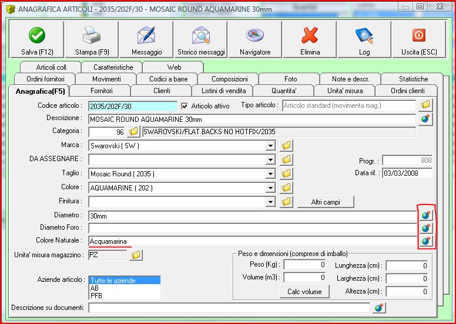
Task: Open folder icon beside DA ASSEGNARE dropdown
Action: pos(286,159)
